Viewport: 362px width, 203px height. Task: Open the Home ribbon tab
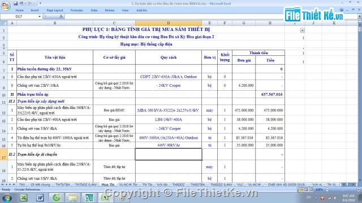tap(20, 10)
